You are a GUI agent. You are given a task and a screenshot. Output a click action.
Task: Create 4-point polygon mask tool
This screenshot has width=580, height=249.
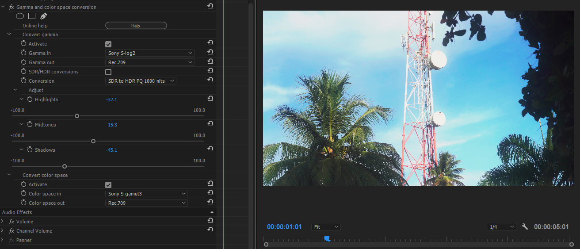(32, 16)
